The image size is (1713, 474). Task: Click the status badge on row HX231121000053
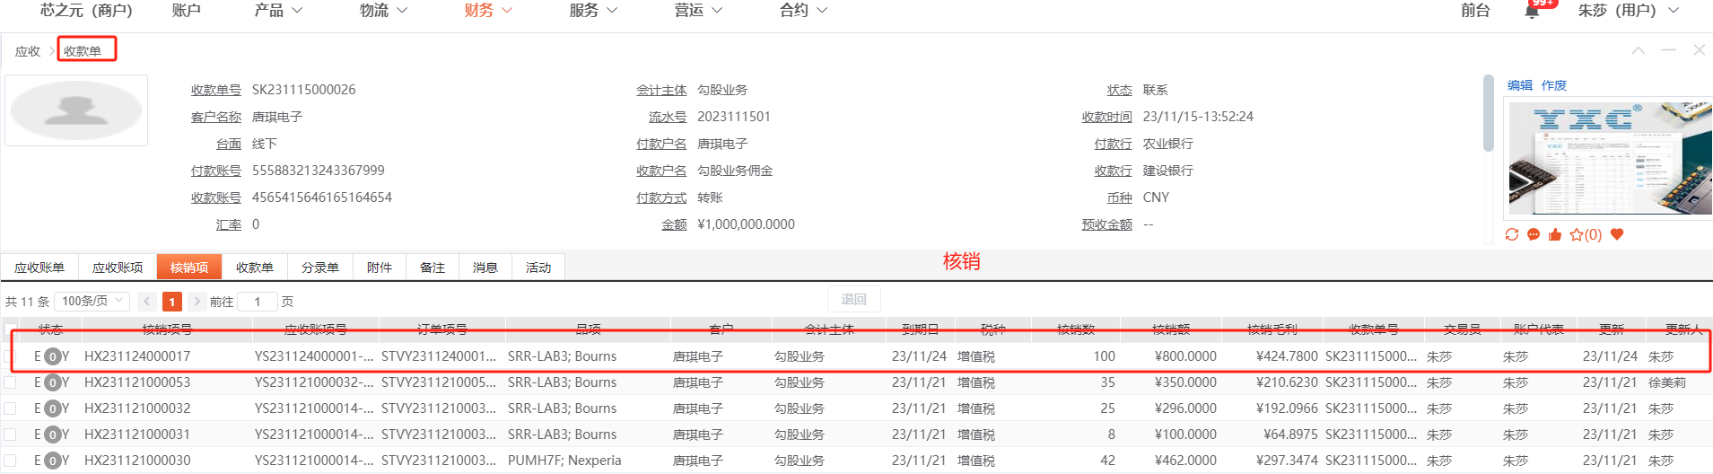[52, 382]
